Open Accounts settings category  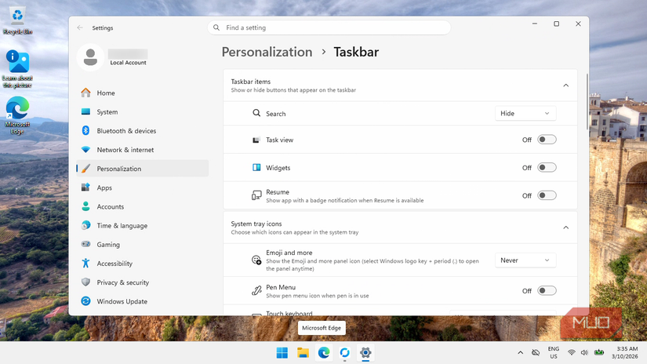click(x=143, y=206)
